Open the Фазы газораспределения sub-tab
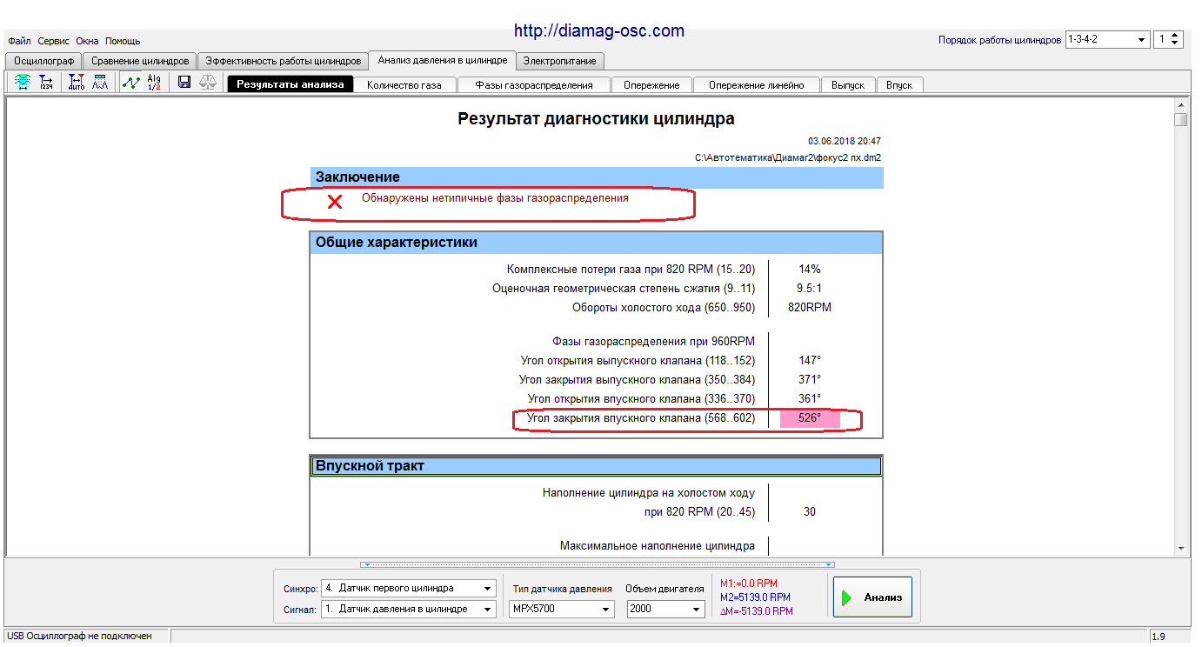 pos(534,85)
